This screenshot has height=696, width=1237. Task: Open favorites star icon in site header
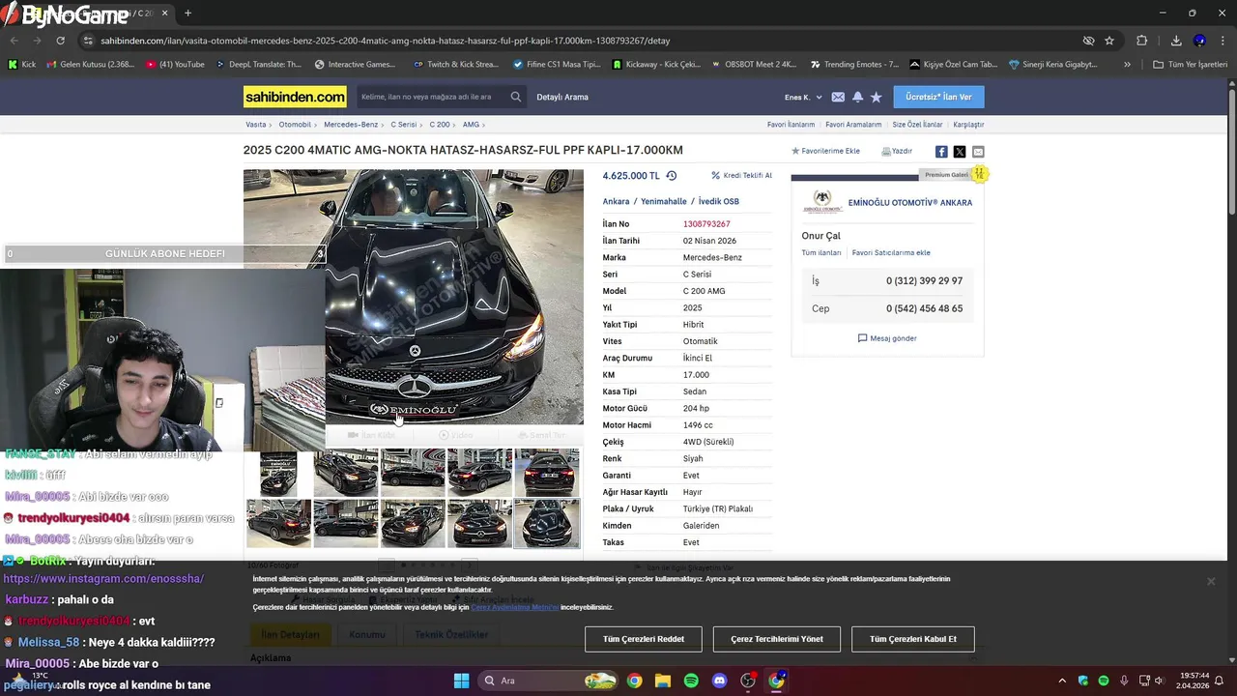876,97
